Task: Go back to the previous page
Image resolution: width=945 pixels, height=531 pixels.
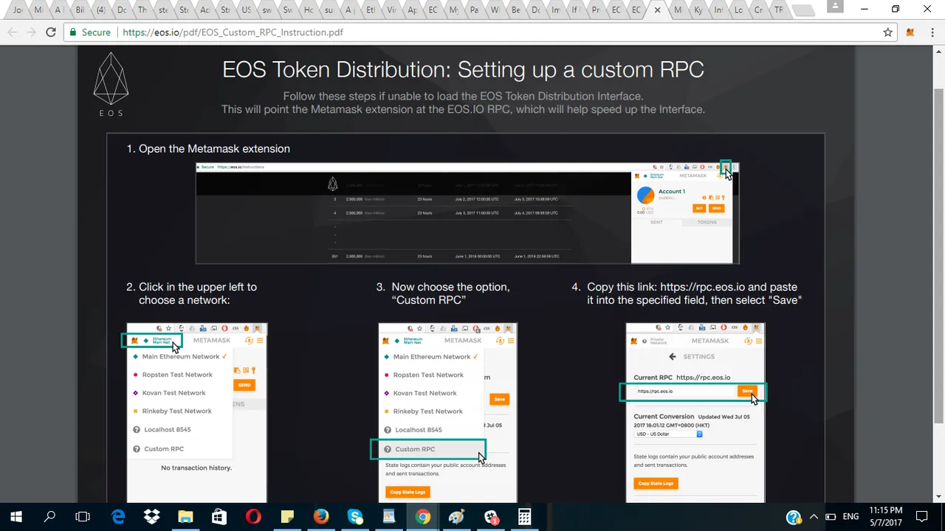Action: pyautogui.click(x=13, y=32)
